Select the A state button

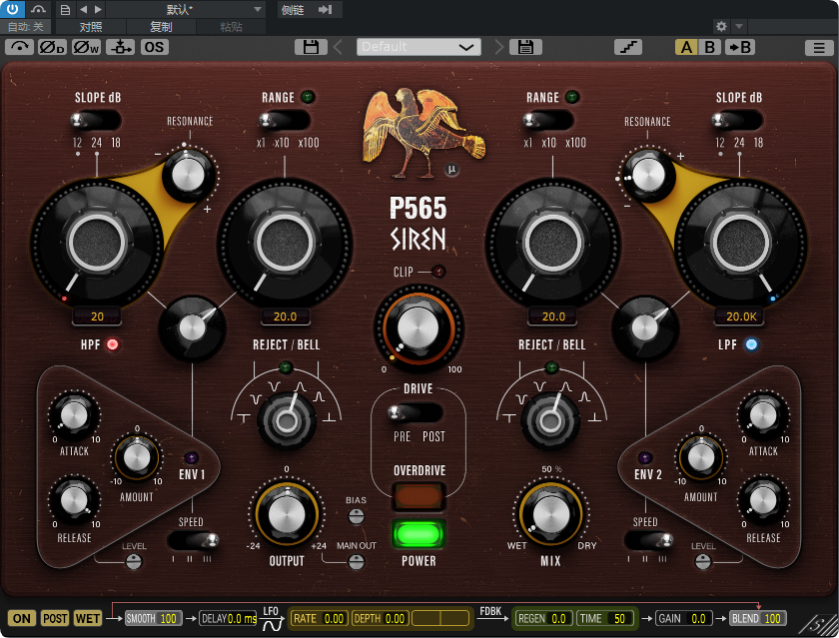tap(686, 47)
